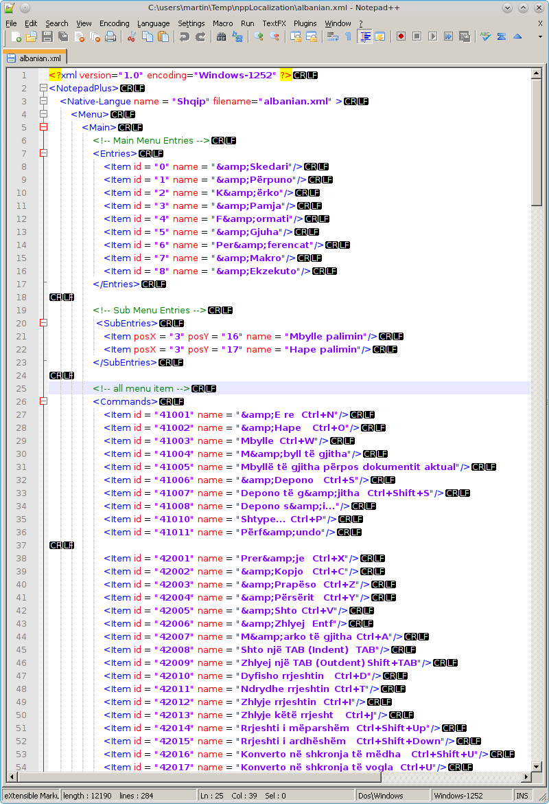Click the spell-check ABC icon
The image size is (549, 804).
coord(486,36)
